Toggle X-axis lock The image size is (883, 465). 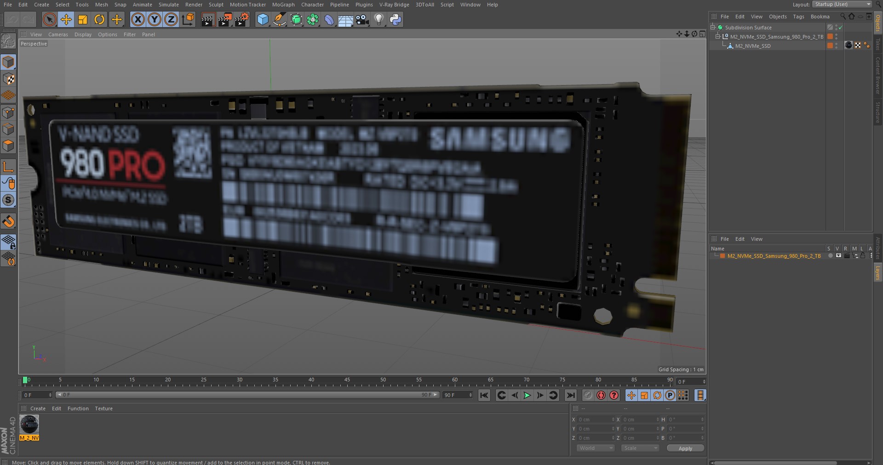[x=138, y=19]
